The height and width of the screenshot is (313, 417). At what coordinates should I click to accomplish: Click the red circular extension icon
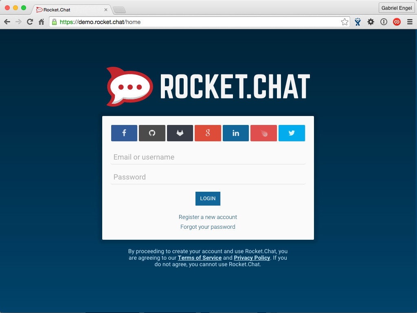397,22
